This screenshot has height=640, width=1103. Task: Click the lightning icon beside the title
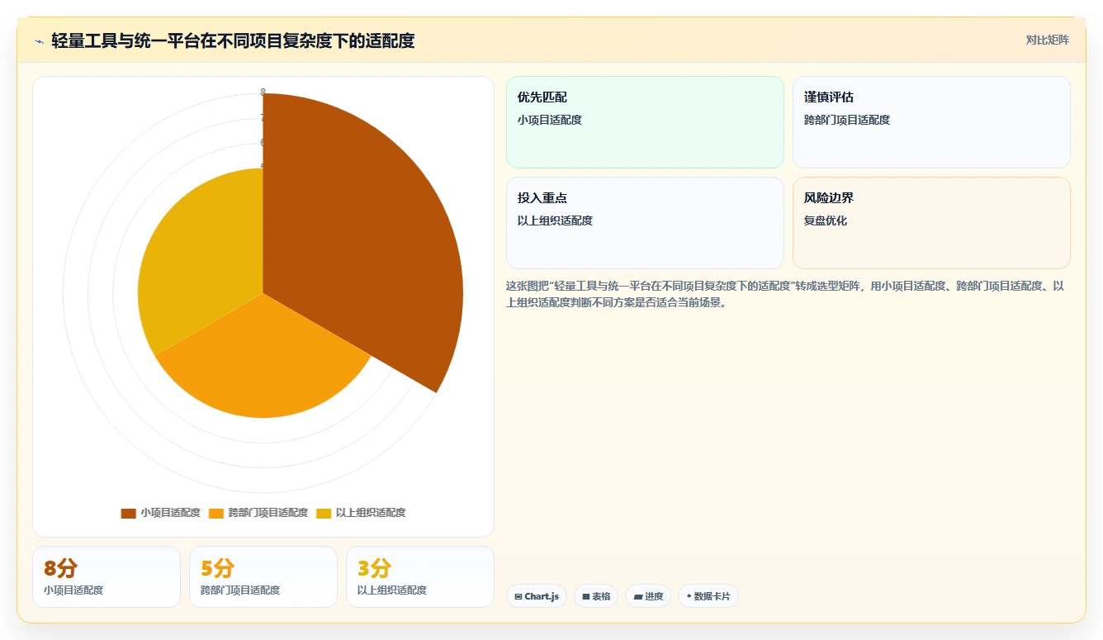coord(39,41)
